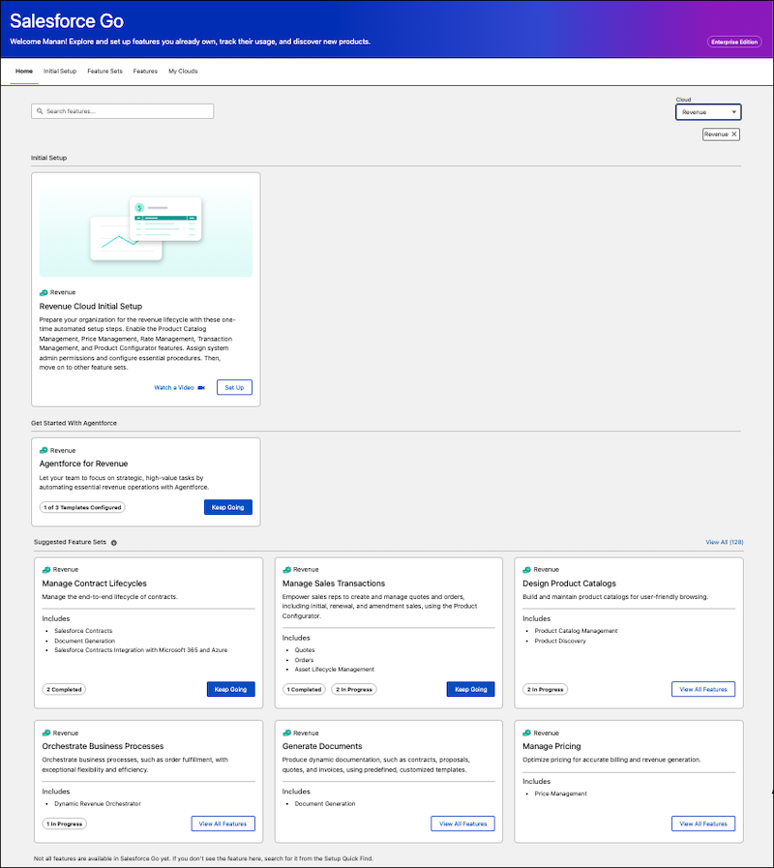The height and width of the screenshot is (868, 774).
Task: View All Features for Orchestrate Business Processes
Action: click(x=223, y=823)
